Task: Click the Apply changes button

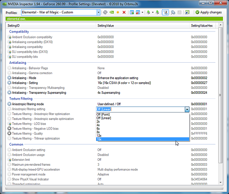Action: pyautogui.click(x=209, y=13)
